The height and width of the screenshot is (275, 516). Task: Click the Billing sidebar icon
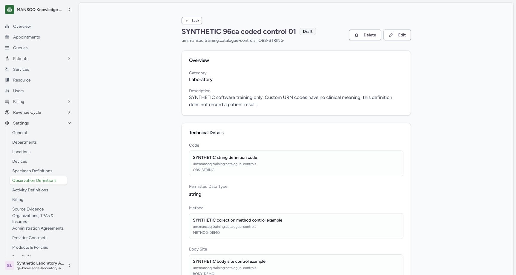tap(7, 102)
